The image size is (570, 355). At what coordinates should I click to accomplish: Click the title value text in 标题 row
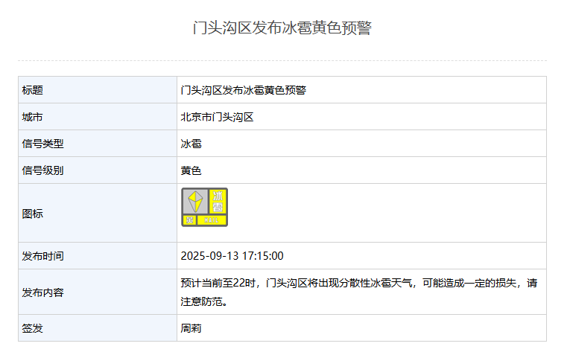click(x=244, y=90)
